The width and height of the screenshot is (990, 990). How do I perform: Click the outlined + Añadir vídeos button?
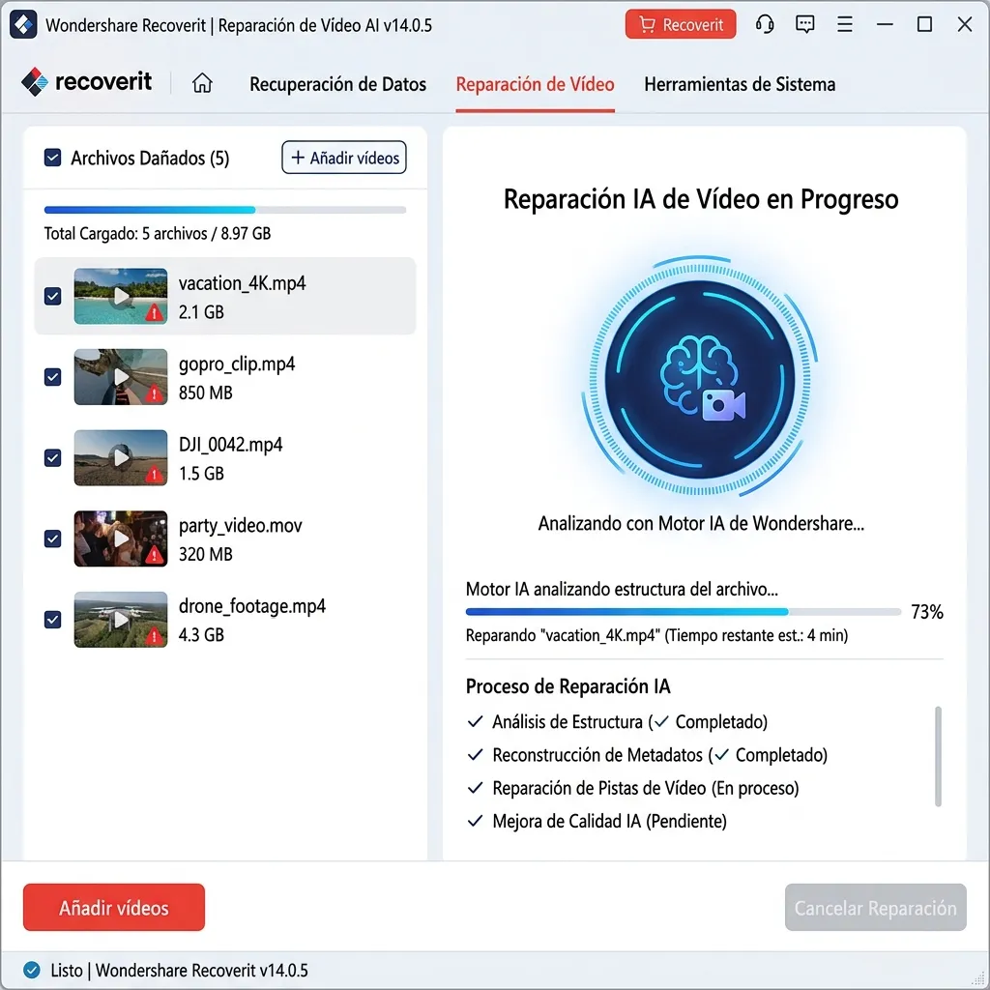pos(343,158)
